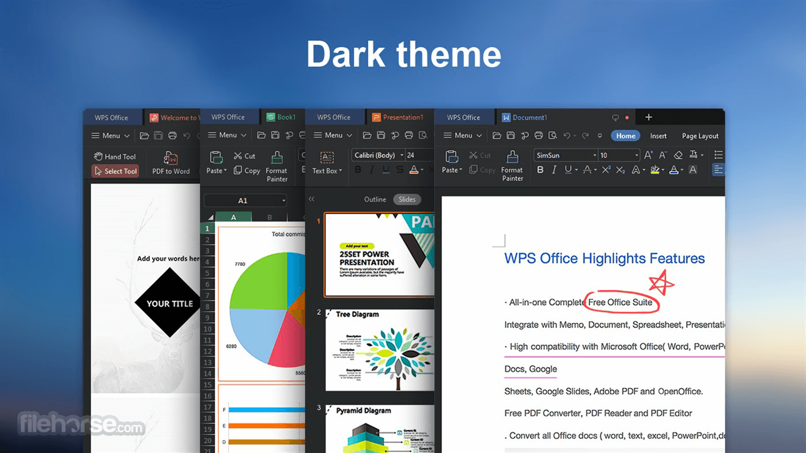Click the Redo arrow in Document1 window

point(585,136)
